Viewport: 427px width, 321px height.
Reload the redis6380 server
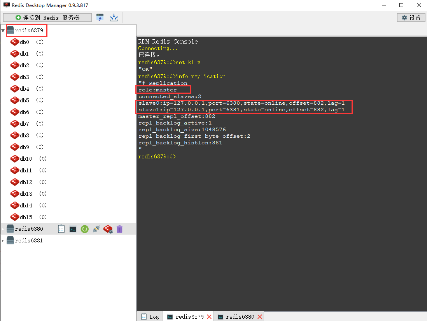click(85, 229)
